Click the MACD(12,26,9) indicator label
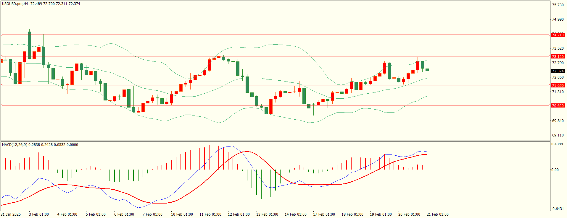Image resolution: width=567 pixels, height=218 pixels. coord(15,145)
